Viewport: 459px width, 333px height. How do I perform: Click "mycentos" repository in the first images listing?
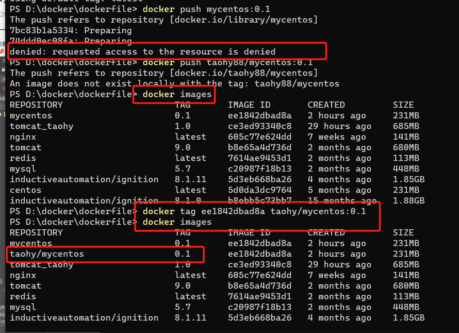[x=31, y=116]
